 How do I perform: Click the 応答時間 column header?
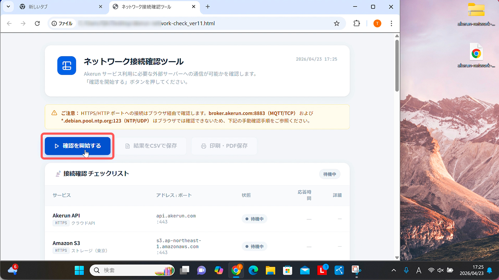pos(304,195)
